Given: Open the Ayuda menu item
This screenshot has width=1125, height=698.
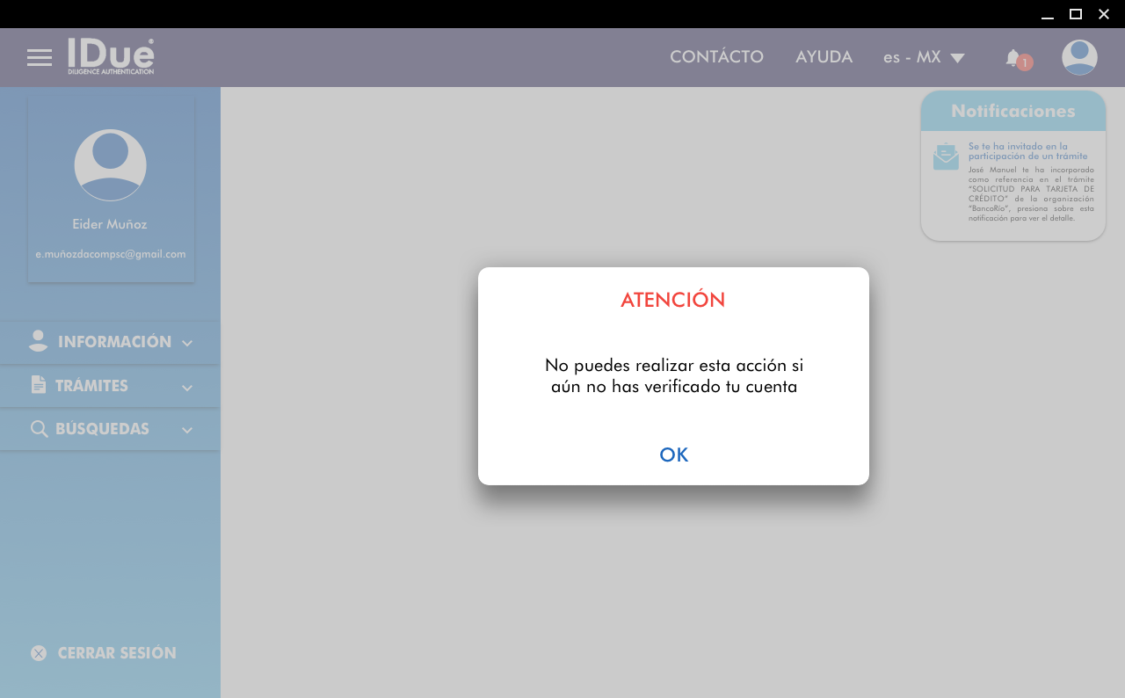Looking at the screenshot, I should (x=824, y=57).
